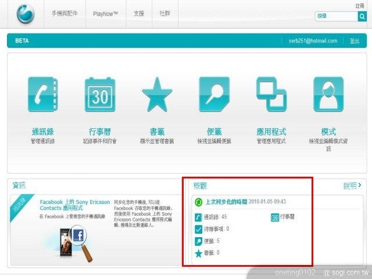The height and width of the screenshot is (279, 372).
Task: Open the 便籤 notes icon
Action: [214, 94]
